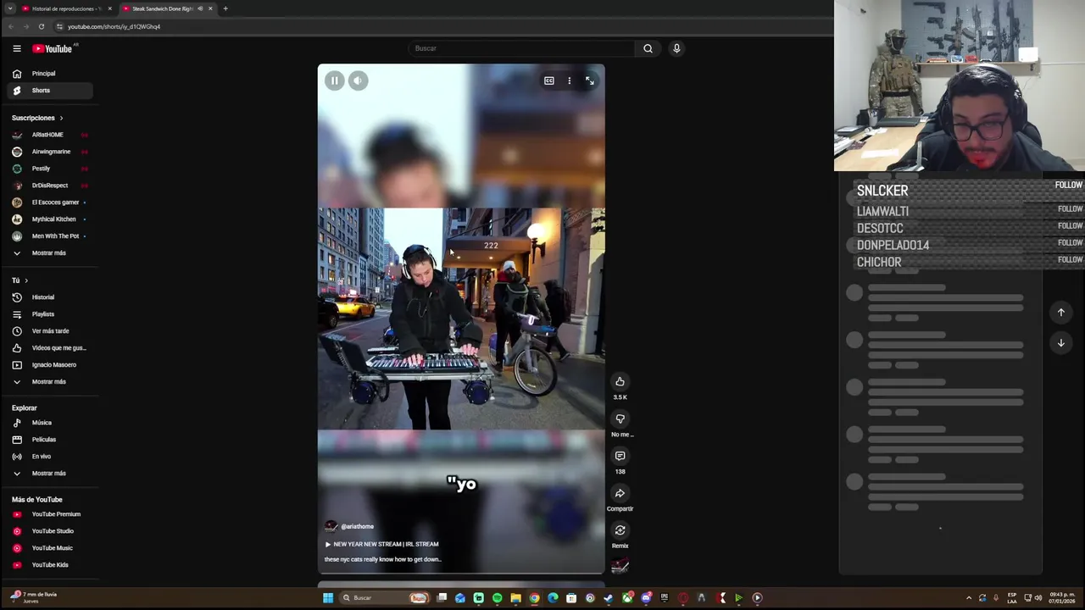This screenshot has width=1085, height=610.
Task: Open the tab search dropdown arrow
Action: tap(10, 8)
